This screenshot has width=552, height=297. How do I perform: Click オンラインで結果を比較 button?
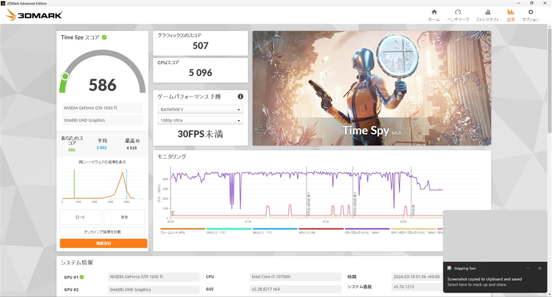[102, 232]
